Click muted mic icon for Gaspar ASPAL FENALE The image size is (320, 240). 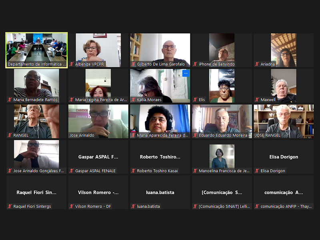pos(72,171)
